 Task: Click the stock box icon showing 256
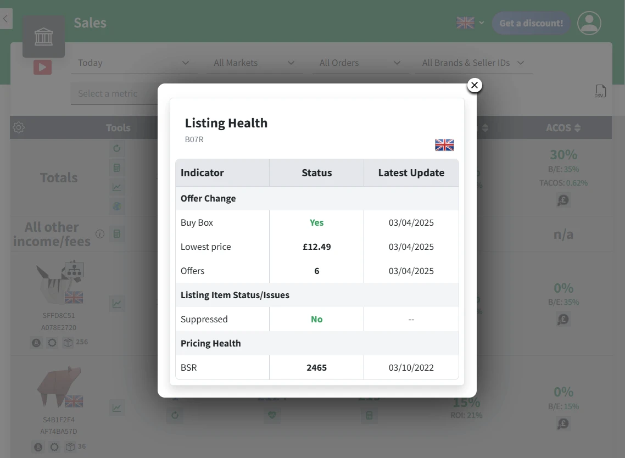[x=68, y=343]
